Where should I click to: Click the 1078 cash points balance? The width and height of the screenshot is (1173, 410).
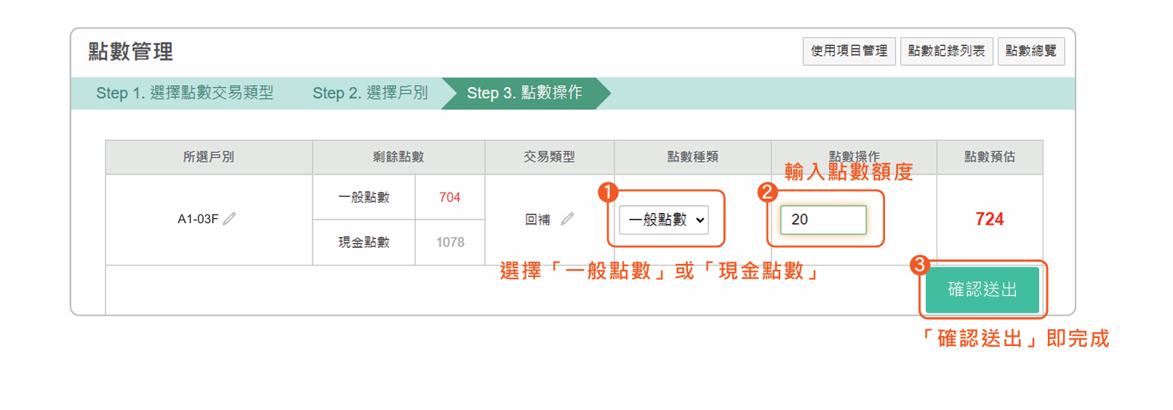coord(450,242)
